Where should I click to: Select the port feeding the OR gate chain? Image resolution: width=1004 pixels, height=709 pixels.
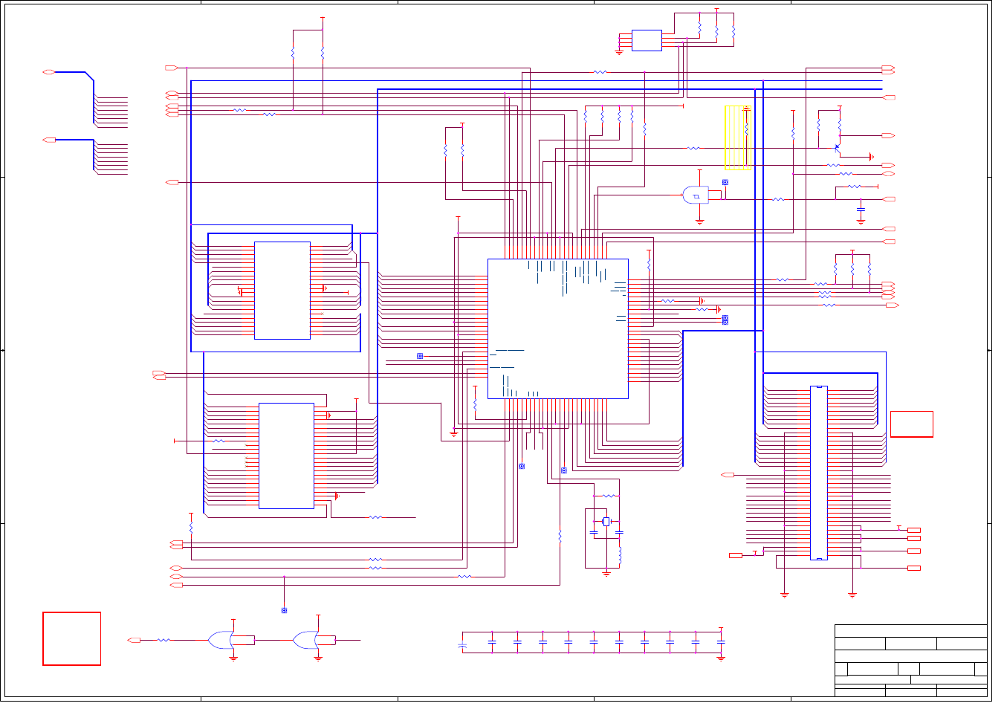point(135,640)
